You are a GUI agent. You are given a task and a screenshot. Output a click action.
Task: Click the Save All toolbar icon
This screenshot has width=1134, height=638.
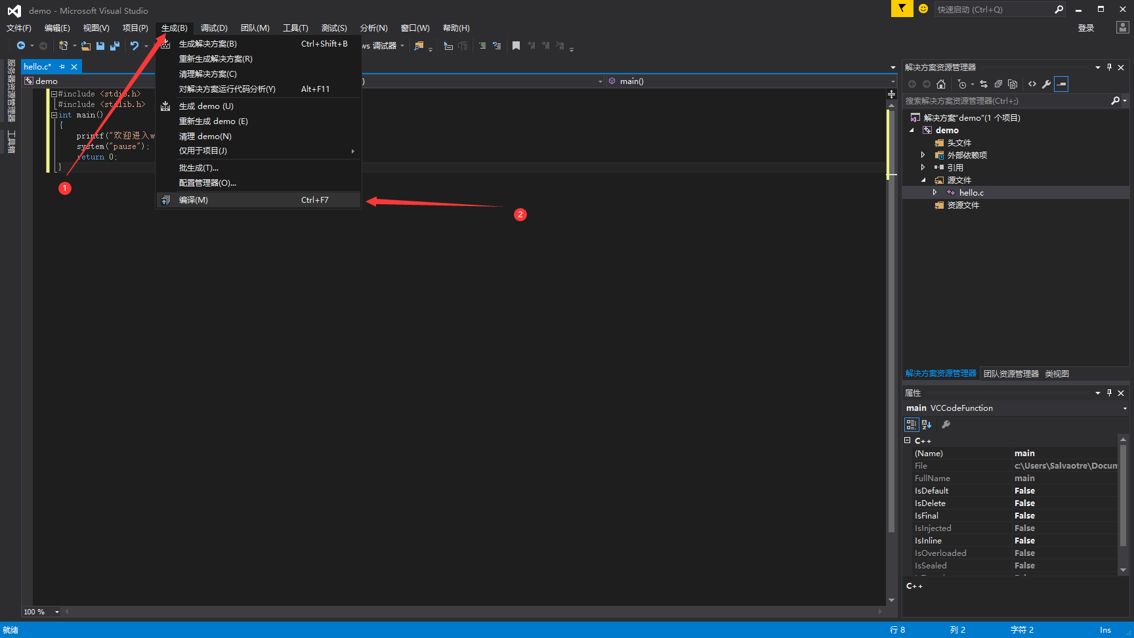click(x=115, y=46)
